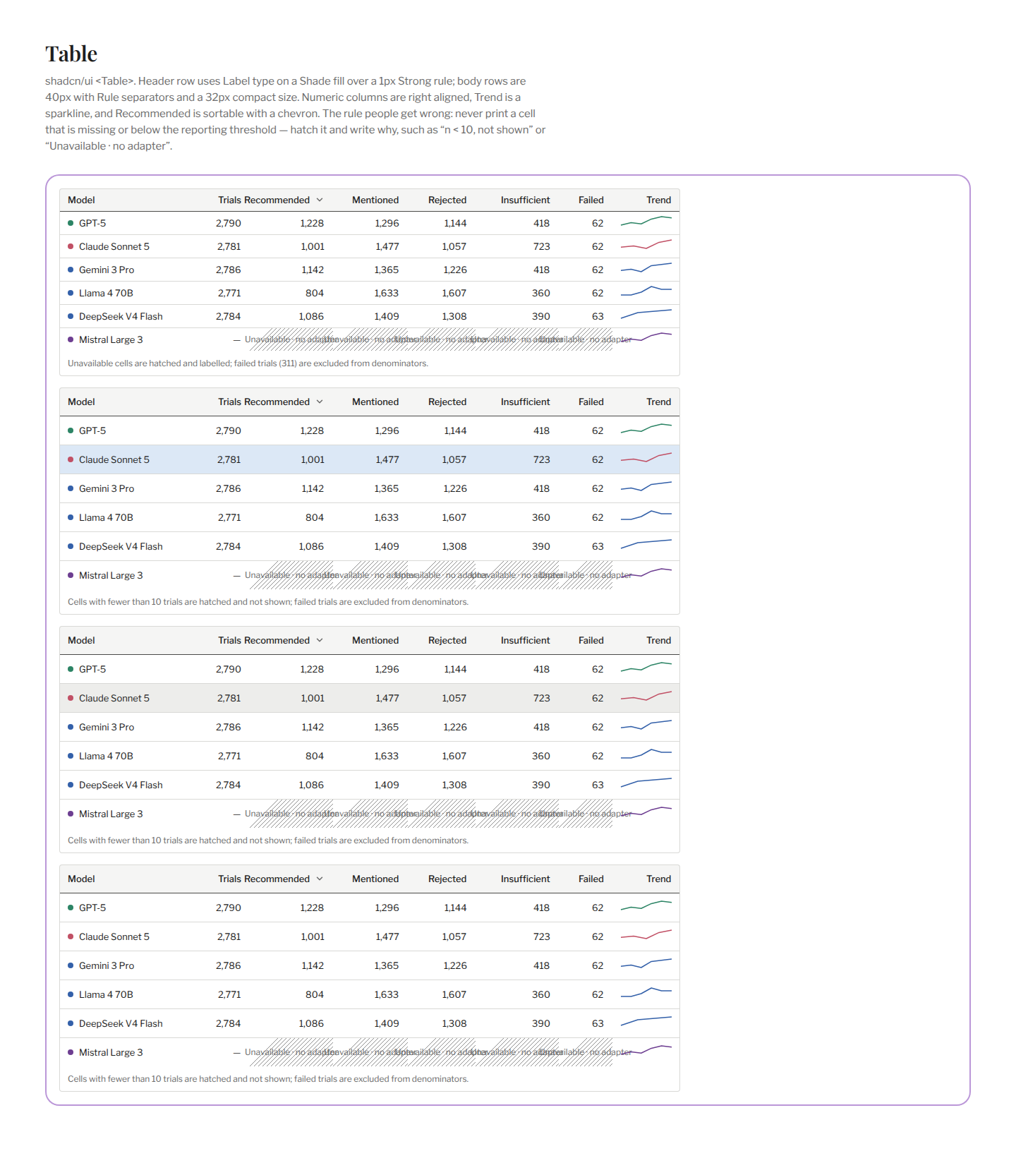Click the green dot beside GPT-5 in the table with the grey hovered row
The height and width of the screenshot is (1151, 1016).
click(71, 669)
